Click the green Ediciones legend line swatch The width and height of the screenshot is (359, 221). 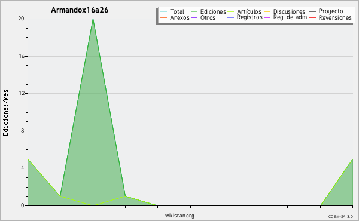(194, 11)
